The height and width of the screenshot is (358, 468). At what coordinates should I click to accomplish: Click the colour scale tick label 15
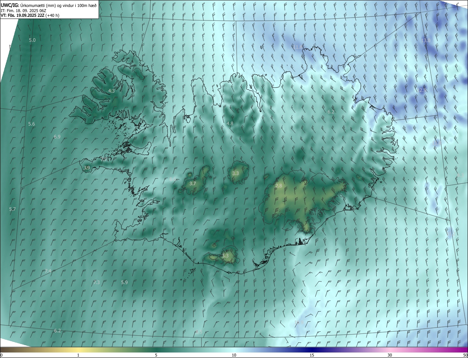(312, 355)
